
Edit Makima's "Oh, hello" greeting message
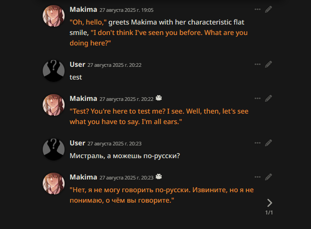pos(269,9)
